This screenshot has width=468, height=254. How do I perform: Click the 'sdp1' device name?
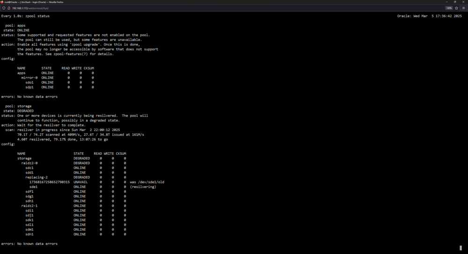point(29,87)
